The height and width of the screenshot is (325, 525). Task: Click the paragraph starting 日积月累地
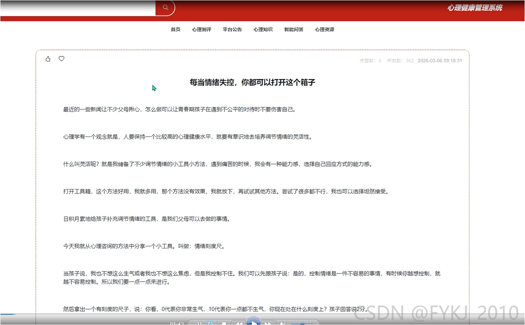[147, 219]
